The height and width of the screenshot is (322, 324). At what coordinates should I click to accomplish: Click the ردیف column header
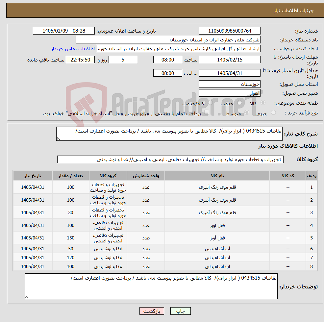(312, 176)
